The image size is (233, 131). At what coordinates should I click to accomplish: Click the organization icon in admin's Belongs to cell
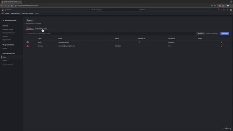139,42
